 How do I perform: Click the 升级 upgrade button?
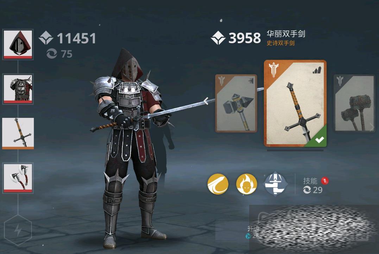pyautogui.click(x=253, y=228)
